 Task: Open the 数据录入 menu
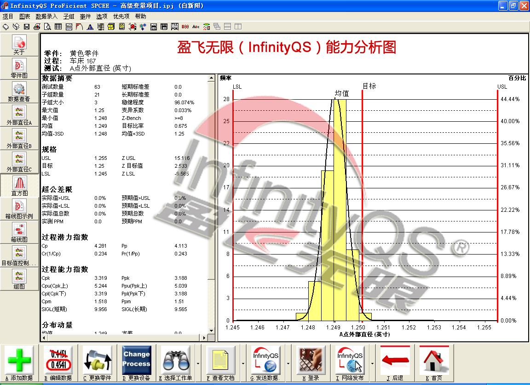pyautogui.click(x=46, y=16)
